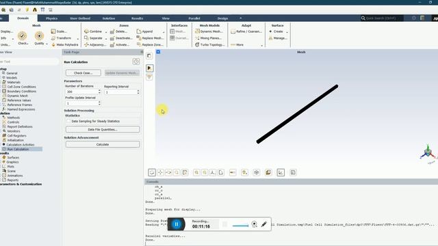Image resolution: width=438 pixels, height=246 pixels.
Task: Select Calculation Activities in the tree
Action: [21, 144]
